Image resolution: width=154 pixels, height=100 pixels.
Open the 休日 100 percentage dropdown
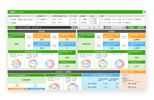[x=60, y=23]
